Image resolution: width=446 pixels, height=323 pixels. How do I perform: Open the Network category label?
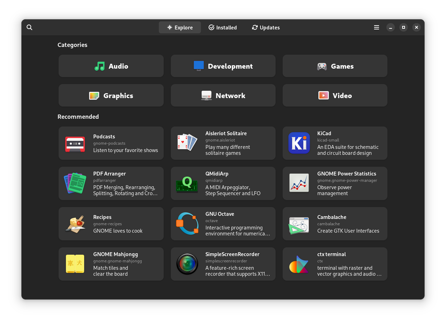click(x=230, y=96)
